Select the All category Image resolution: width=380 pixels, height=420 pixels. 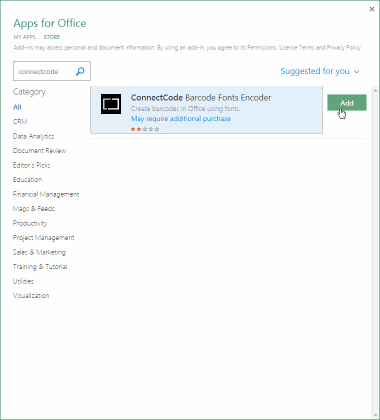[17, 107]
